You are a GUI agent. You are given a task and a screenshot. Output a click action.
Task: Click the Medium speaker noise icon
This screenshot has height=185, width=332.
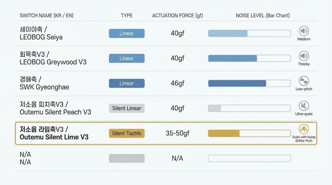pos(304,31)
